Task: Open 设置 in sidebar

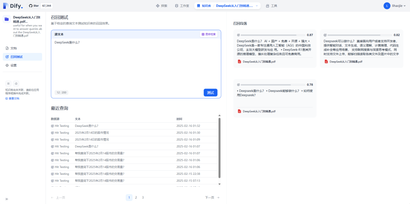Action: pos(22,65)
